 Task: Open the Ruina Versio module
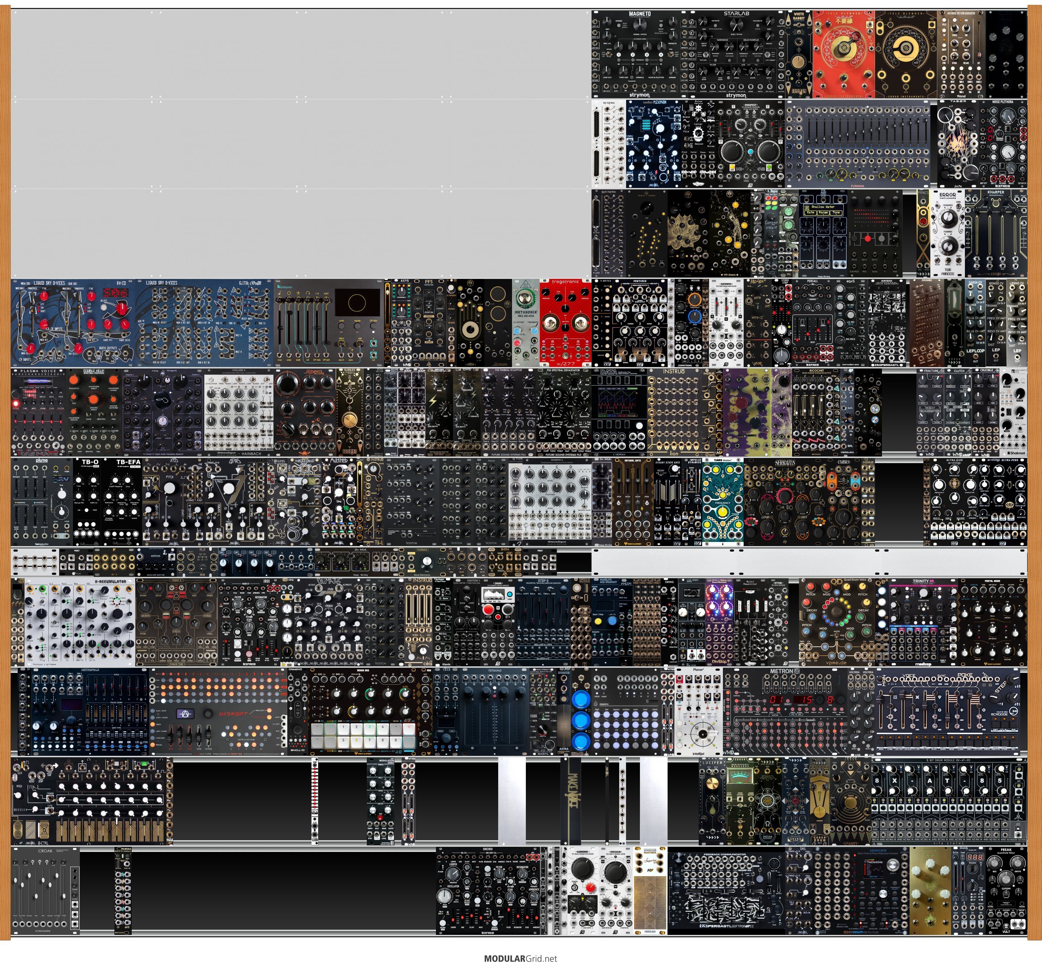[699, 144]
